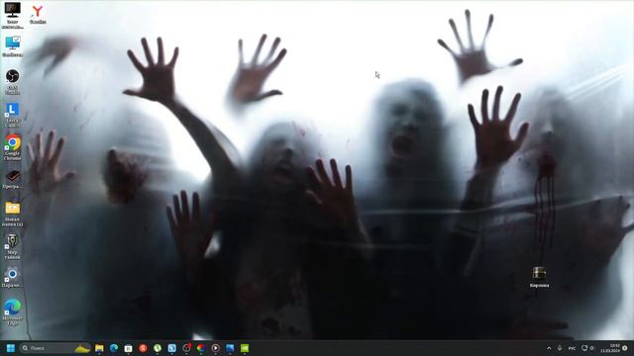The width and height of the screenshot is (634, 356).
Task: Launch Google Chrome from the desktop
Action: 13,147
